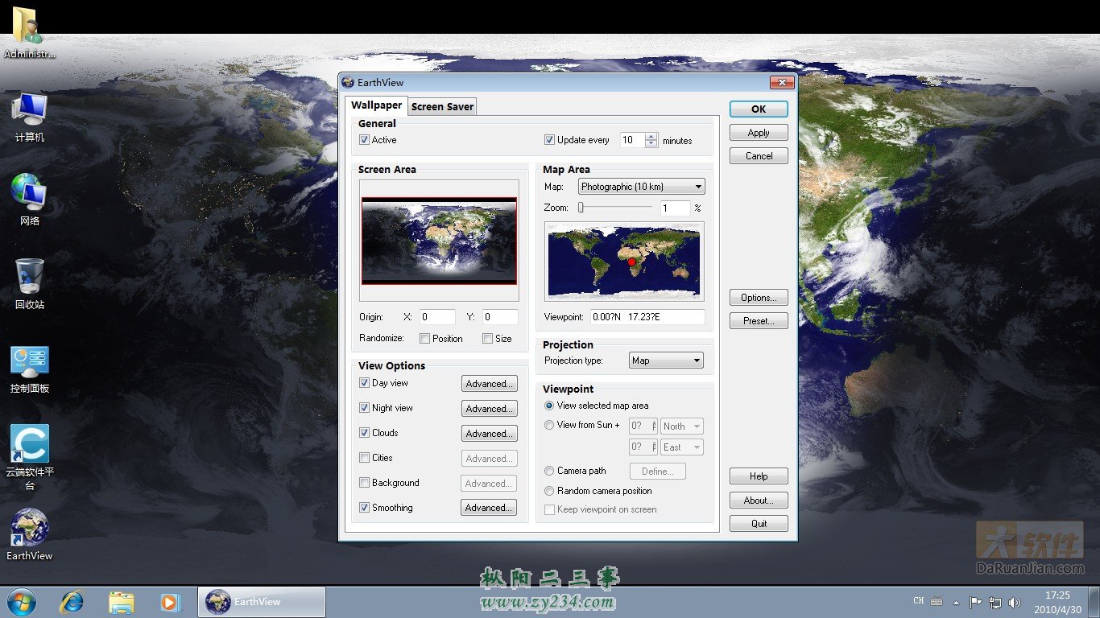The image size is (1100, 618).
Task: Click the Map Area world map
Action: pyautogui.click(x=624, y=262)
